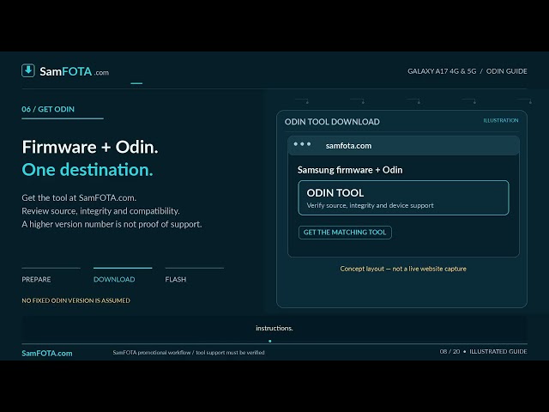Click the Firmware + Odin. headline

click(x=90, y=147)
